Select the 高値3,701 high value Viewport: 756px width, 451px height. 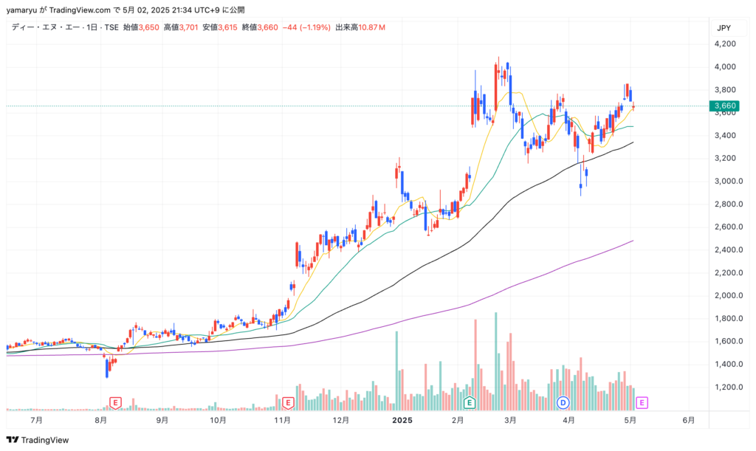coord(181,27)
